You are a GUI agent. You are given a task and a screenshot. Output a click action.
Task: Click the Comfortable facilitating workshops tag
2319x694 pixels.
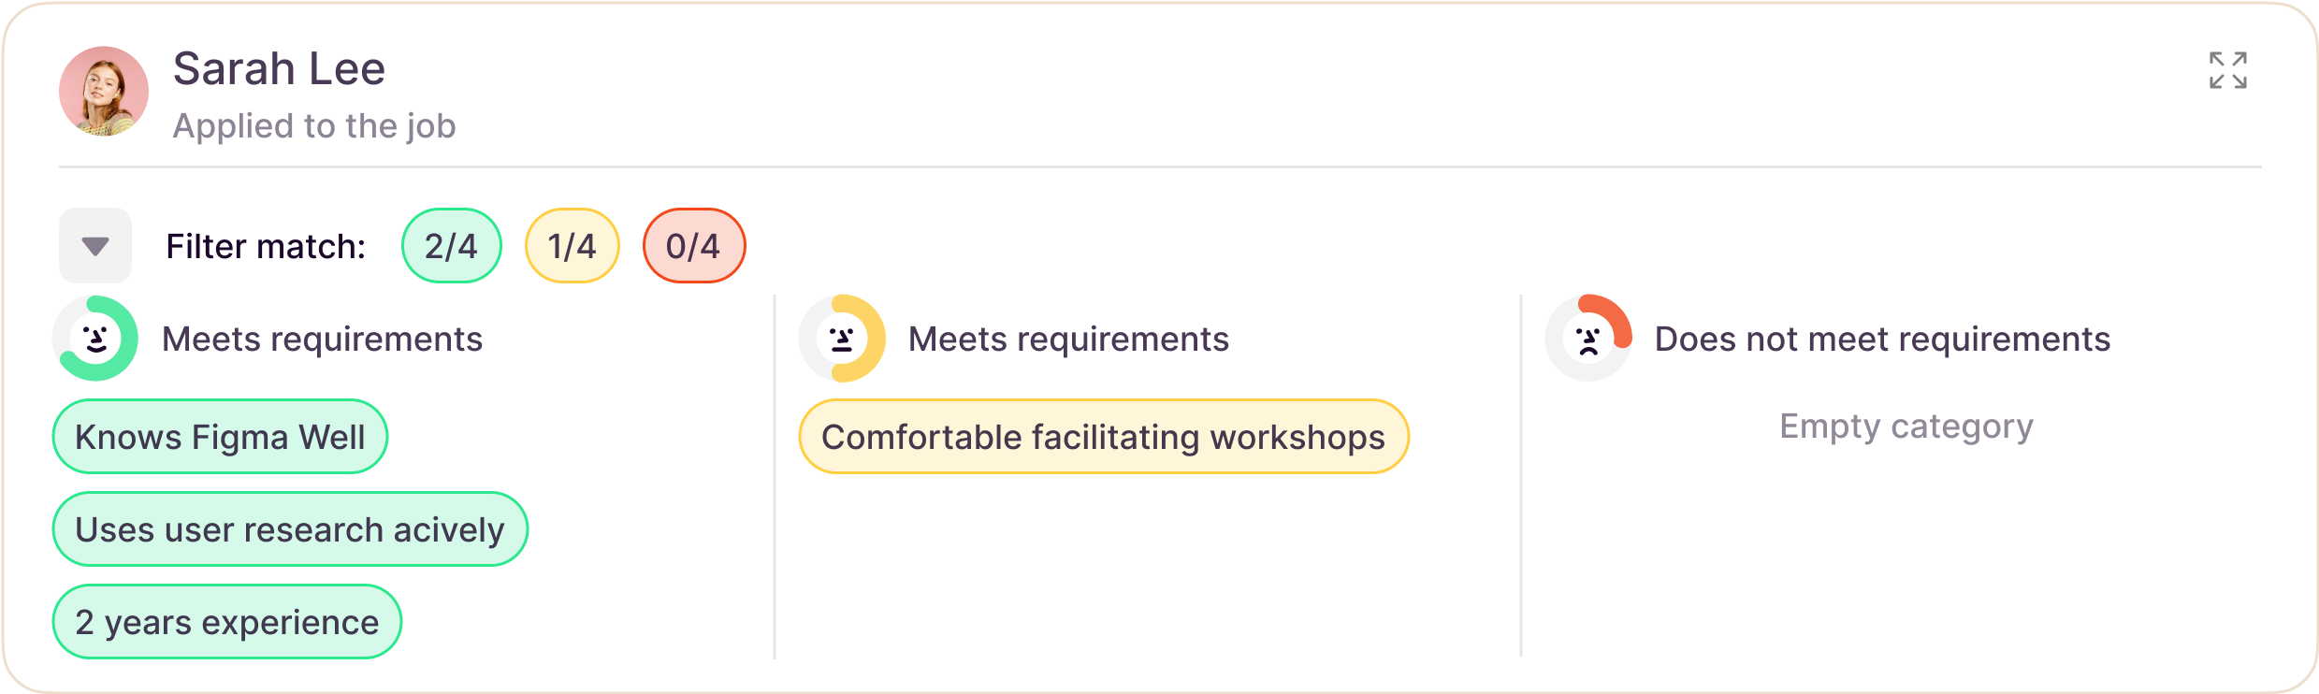(x=1104, y=437)
